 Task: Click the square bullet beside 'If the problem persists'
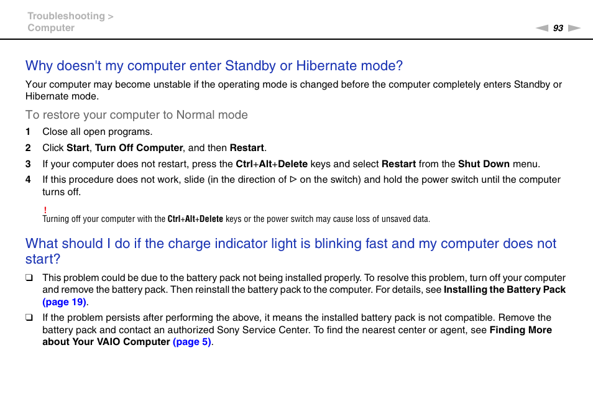coord(29,318)
